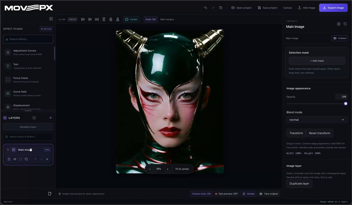Click the new document icon below layers

click(x=50, y=194)
